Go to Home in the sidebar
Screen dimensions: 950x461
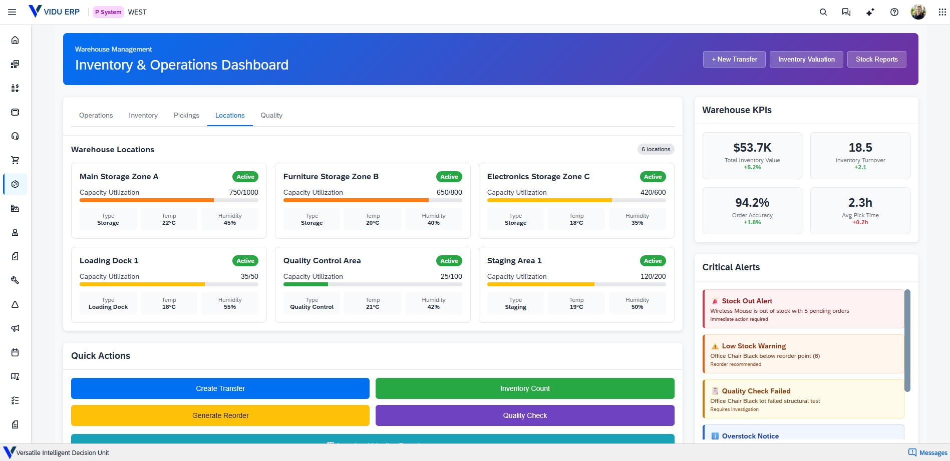15,40
